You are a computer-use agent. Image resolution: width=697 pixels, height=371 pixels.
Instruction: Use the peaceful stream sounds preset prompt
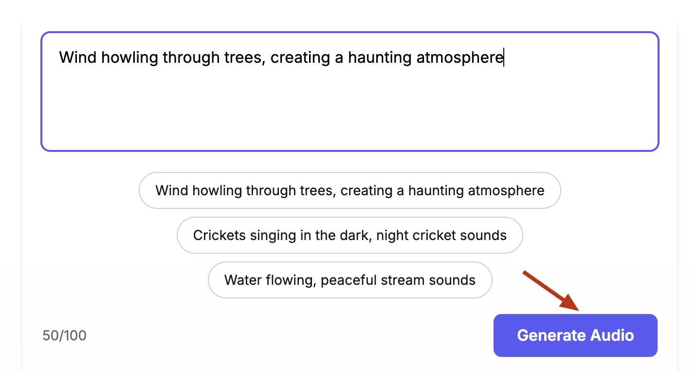[349, 280]
